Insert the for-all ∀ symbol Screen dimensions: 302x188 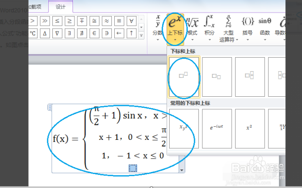pyautogui.click(x=131, y=21)
